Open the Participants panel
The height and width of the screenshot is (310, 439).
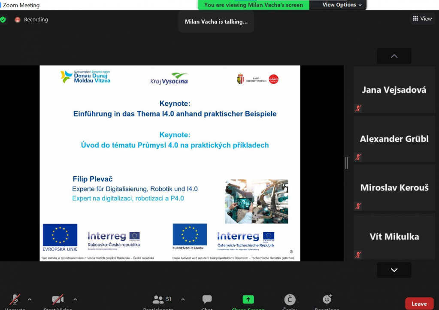pyautogui.click(x=159, y=302)
